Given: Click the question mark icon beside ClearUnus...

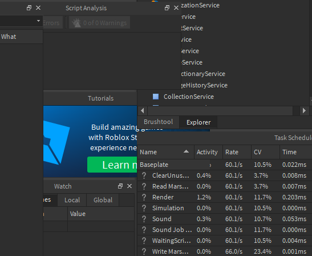Looking at the screenshot, I should (x=144, y=175).
